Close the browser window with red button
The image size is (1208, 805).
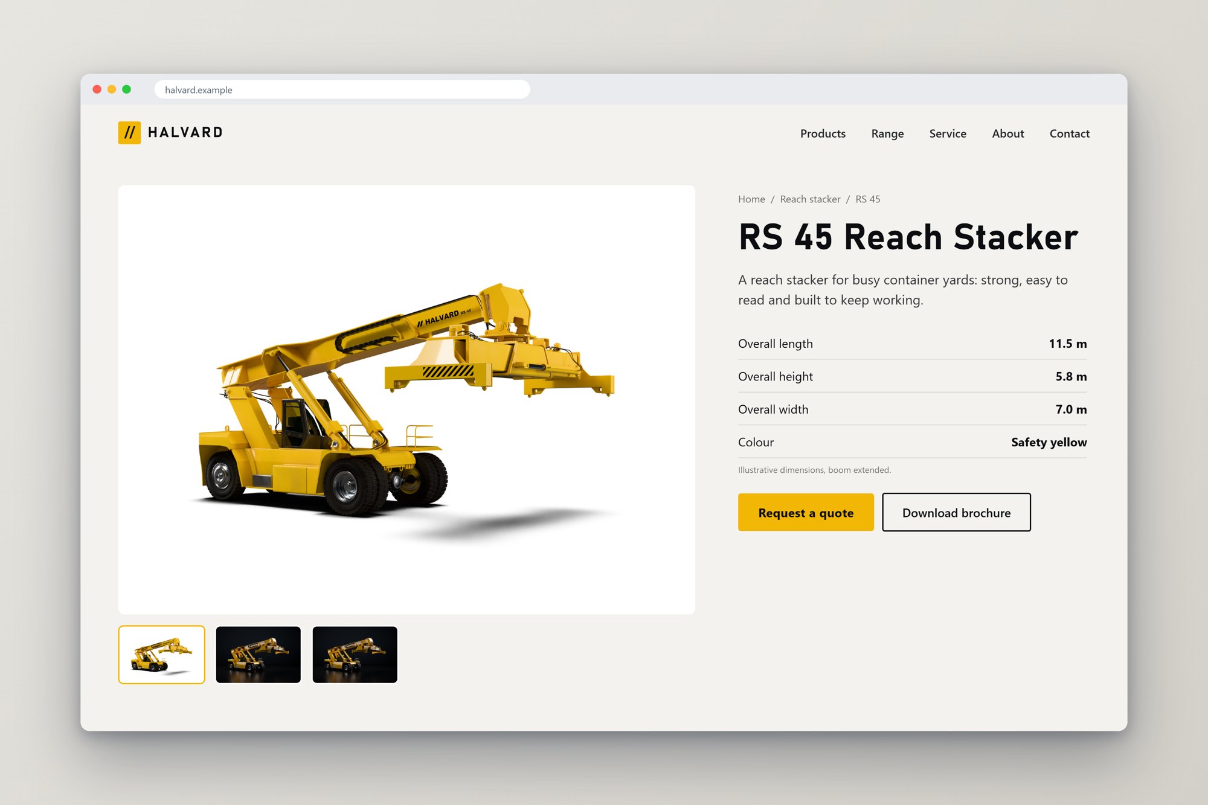pyautogui.click(x=97, y=89)
